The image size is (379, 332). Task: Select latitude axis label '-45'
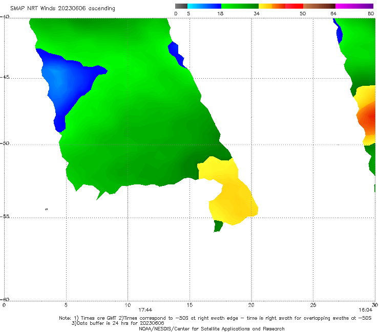click(x=5, y=77)
